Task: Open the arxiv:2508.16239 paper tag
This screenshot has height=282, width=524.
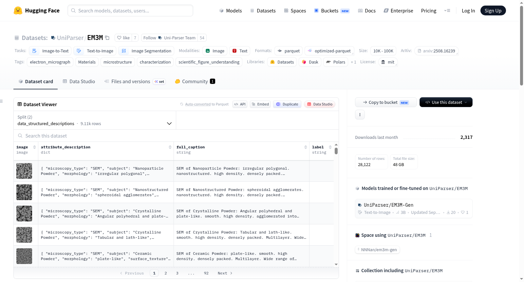Action: coord(436,51)
